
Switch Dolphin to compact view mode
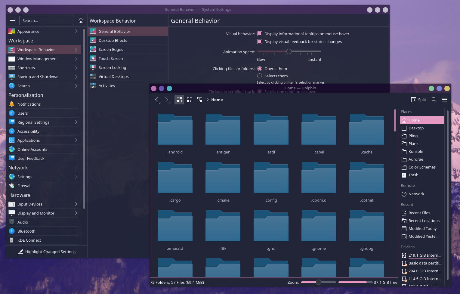click(190, 100)
